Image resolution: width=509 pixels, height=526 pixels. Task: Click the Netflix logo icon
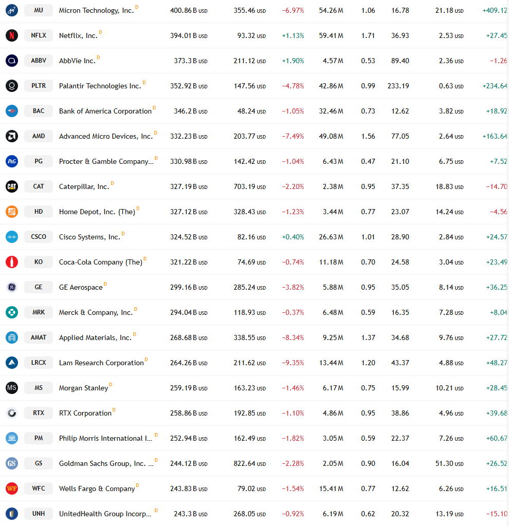tap(12, 35)
